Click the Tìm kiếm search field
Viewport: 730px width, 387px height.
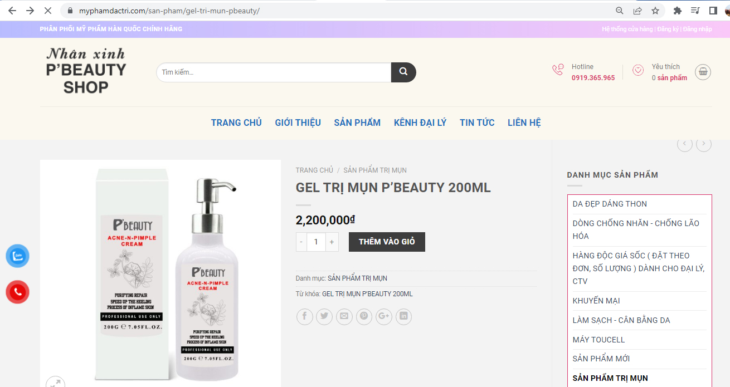click(274, 72)
